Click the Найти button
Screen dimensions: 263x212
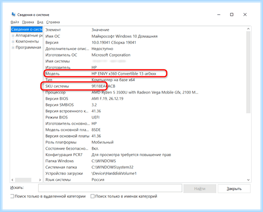[200, 189]
